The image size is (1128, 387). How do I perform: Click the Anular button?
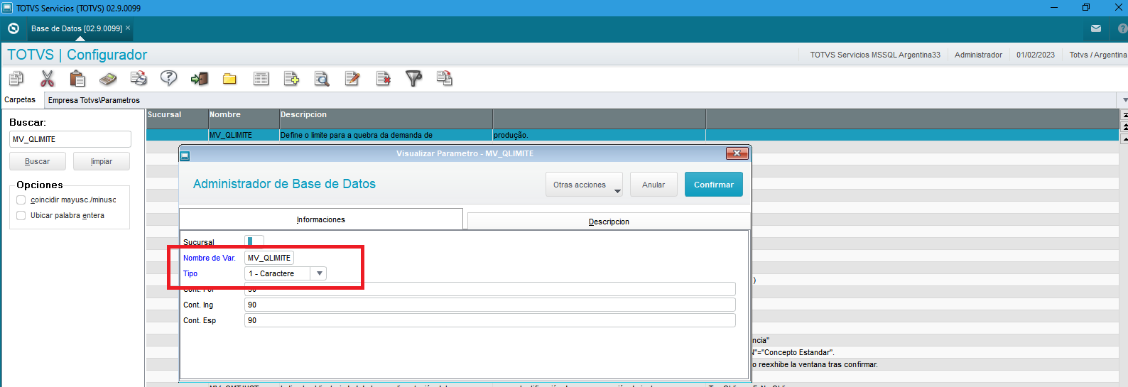pyautogui.click(x=654, y=185)
